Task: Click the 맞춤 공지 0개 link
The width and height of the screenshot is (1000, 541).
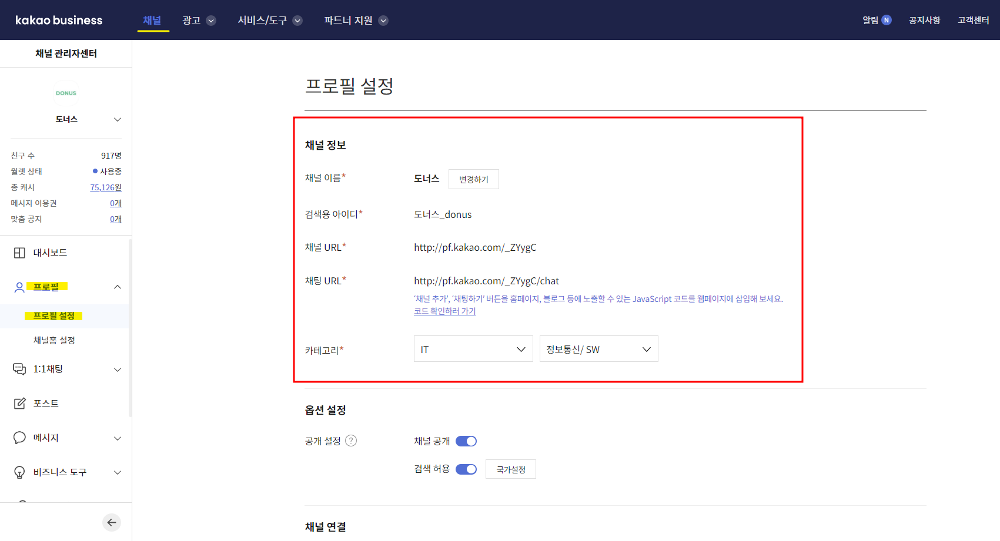Action: [x=116, y=219]
